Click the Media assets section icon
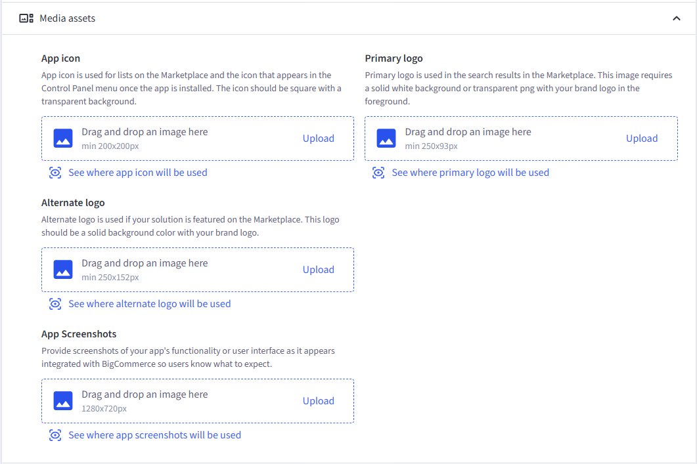The width and height of the screenshot is (697, 464). pyautogui.click(x=26, y=18)
